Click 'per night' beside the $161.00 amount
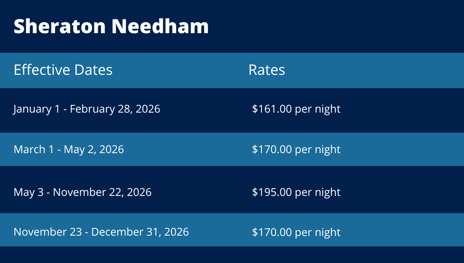Viewport: 464px width, 263px height. pos(318,109)
